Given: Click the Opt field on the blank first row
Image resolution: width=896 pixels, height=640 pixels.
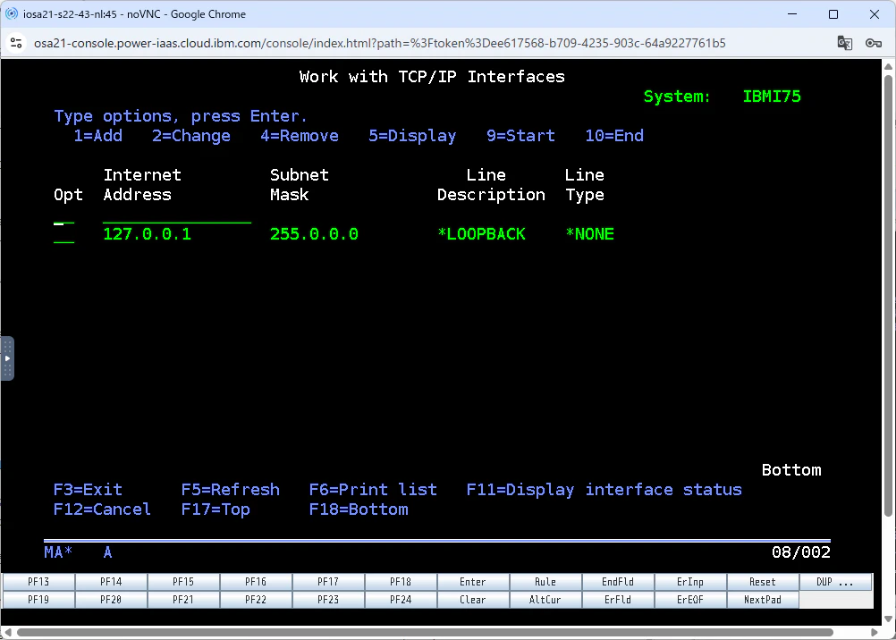Looking at the screenshot, I should [63, 215].
